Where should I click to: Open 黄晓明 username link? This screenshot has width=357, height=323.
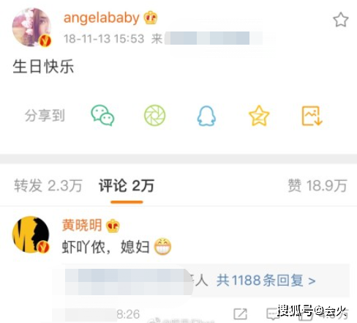[x=82, y=225]
